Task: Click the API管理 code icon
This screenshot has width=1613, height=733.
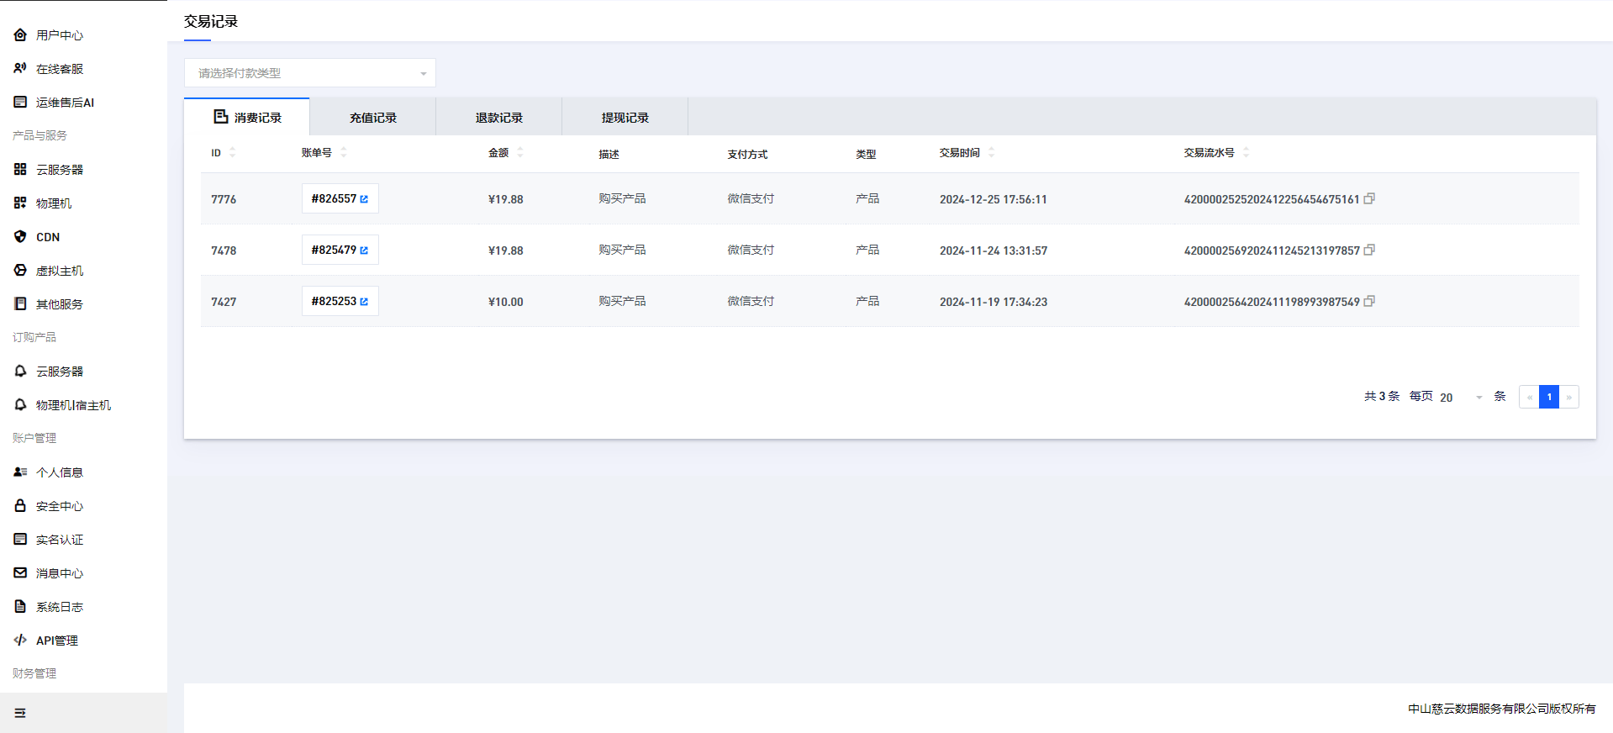Action: click(20, 640)
